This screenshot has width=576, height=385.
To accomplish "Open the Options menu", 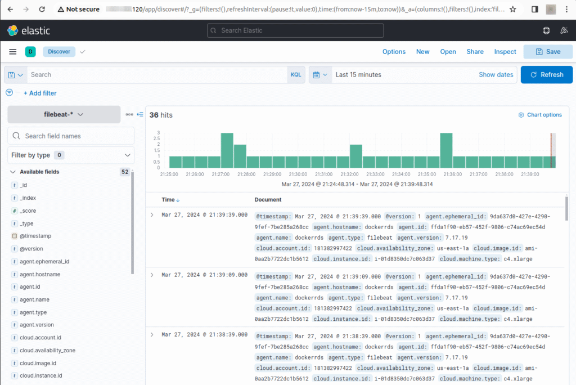I will point(394,52).
